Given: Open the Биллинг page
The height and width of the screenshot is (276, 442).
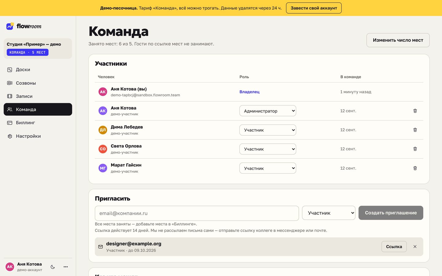Looking at the screenshot, I should (38, 123).
